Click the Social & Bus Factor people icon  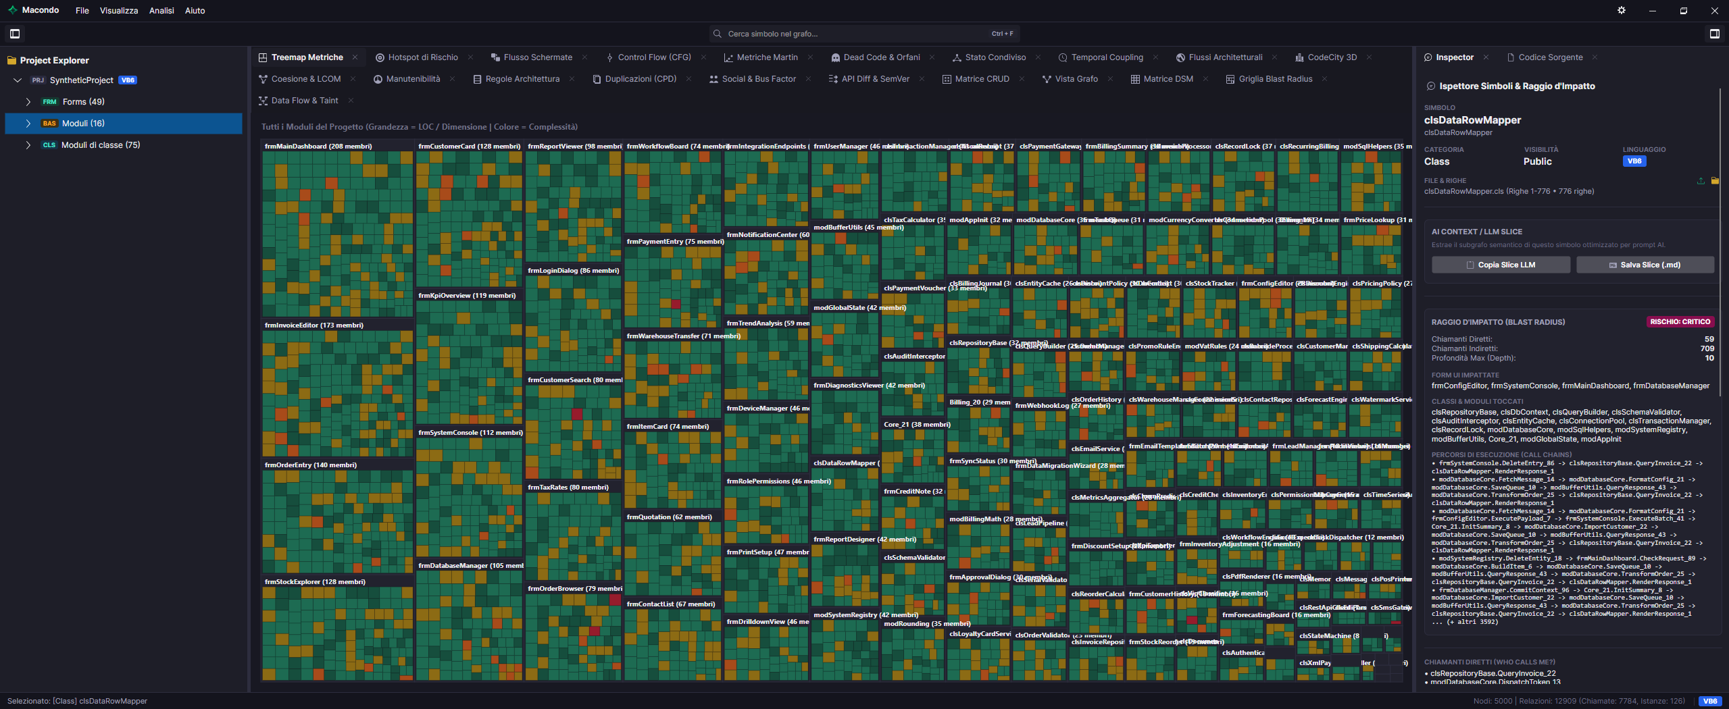[713, 79]
